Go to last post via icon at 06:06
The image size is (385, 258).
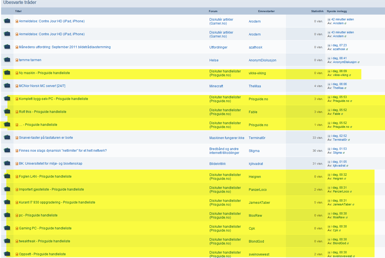coord(329,84)
